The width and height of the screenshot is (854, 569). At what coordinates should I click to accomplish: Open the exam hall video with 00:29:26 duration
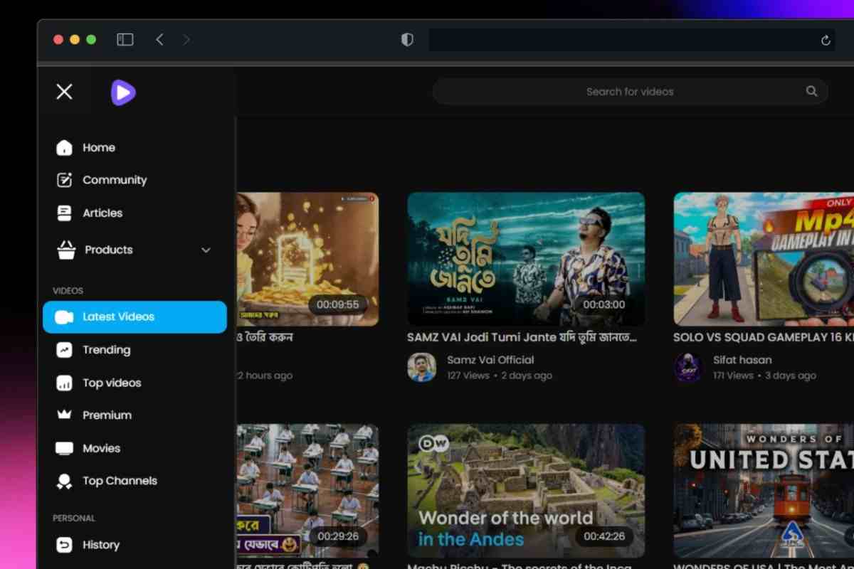(307, 491)
